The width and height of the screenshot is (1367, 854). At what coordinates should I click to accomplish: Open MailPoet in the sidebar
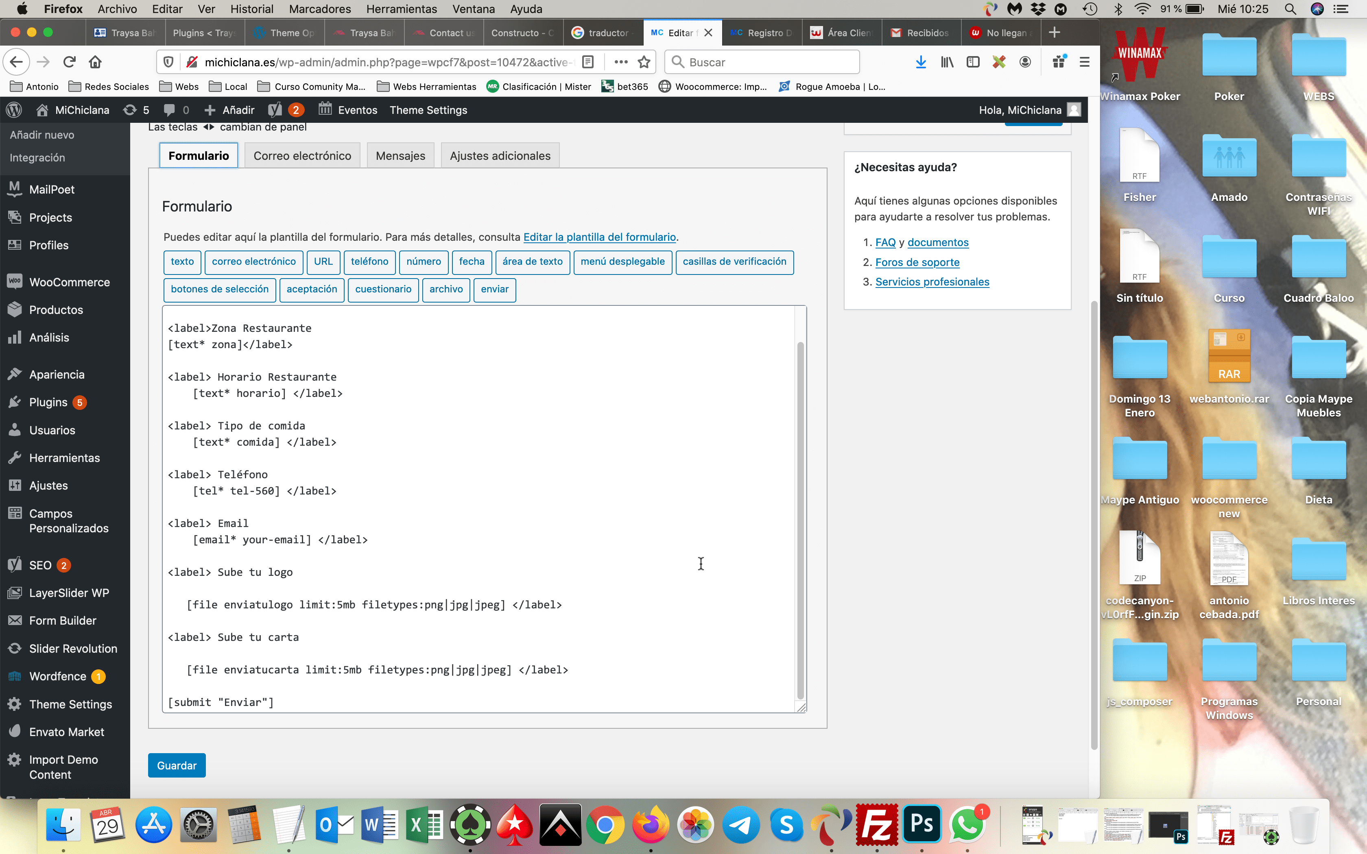pos(51,189)
